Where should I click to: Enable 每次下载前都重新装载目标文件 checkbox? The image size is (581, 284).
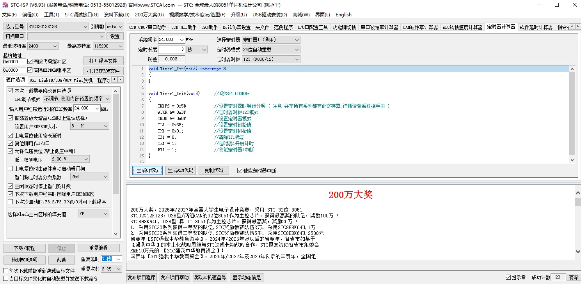6,271
